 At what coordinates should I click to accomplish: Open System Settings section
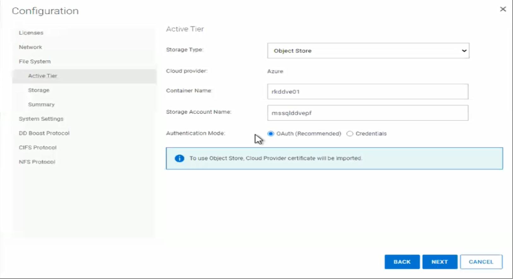click(41, 119)
